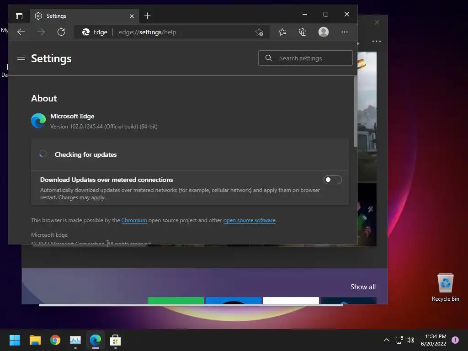Click the Microsoft Edge taskbar icon

point(96,340)
